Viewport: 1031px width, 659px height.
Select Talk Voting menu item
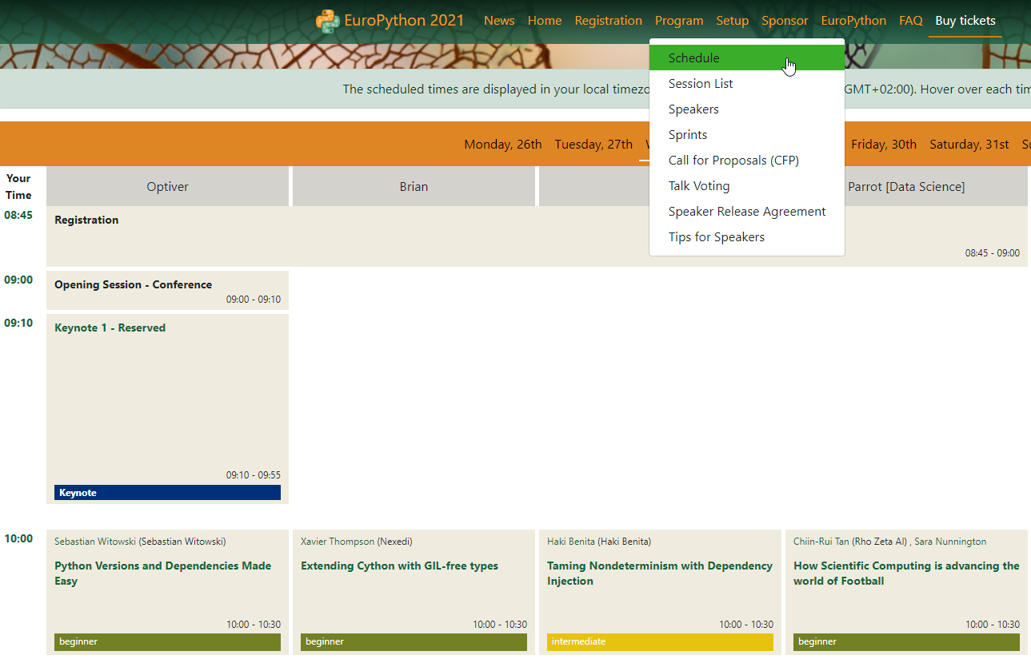tap(699, 186)
